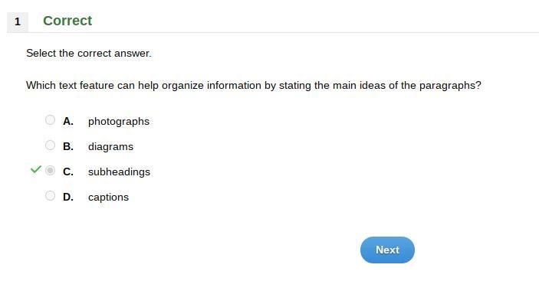The width and height of the screenshot is (539, 281).
Task: Choose the selected radio for C subheadings
Action: (x=50, y=171)
